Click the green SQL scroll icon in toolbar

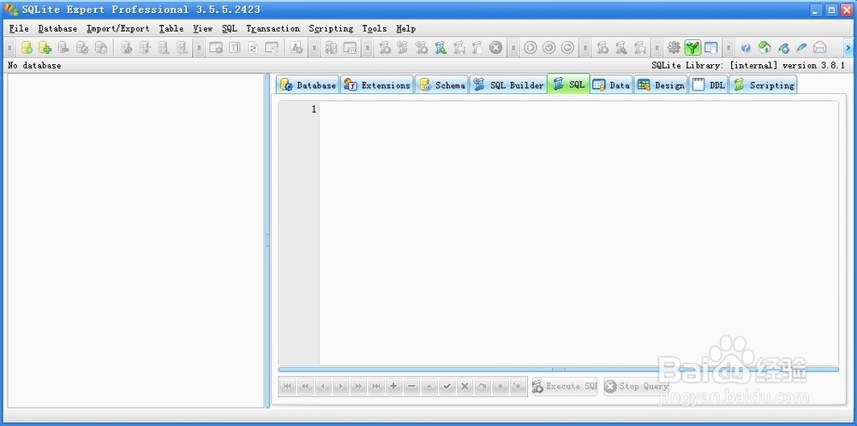tap(440, 48)
